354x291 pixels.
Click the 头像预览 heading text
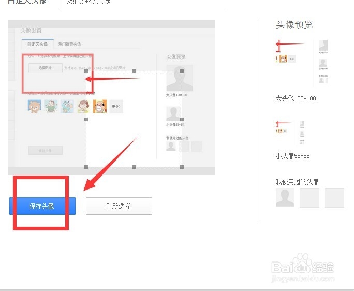(294, 25)
